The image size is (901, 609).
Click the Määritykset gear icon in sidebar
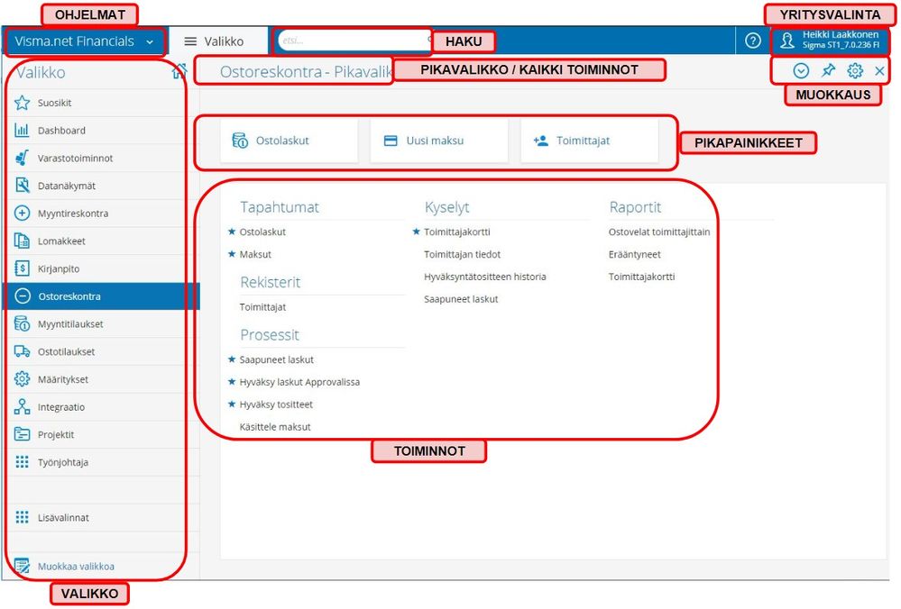(22, 379)
